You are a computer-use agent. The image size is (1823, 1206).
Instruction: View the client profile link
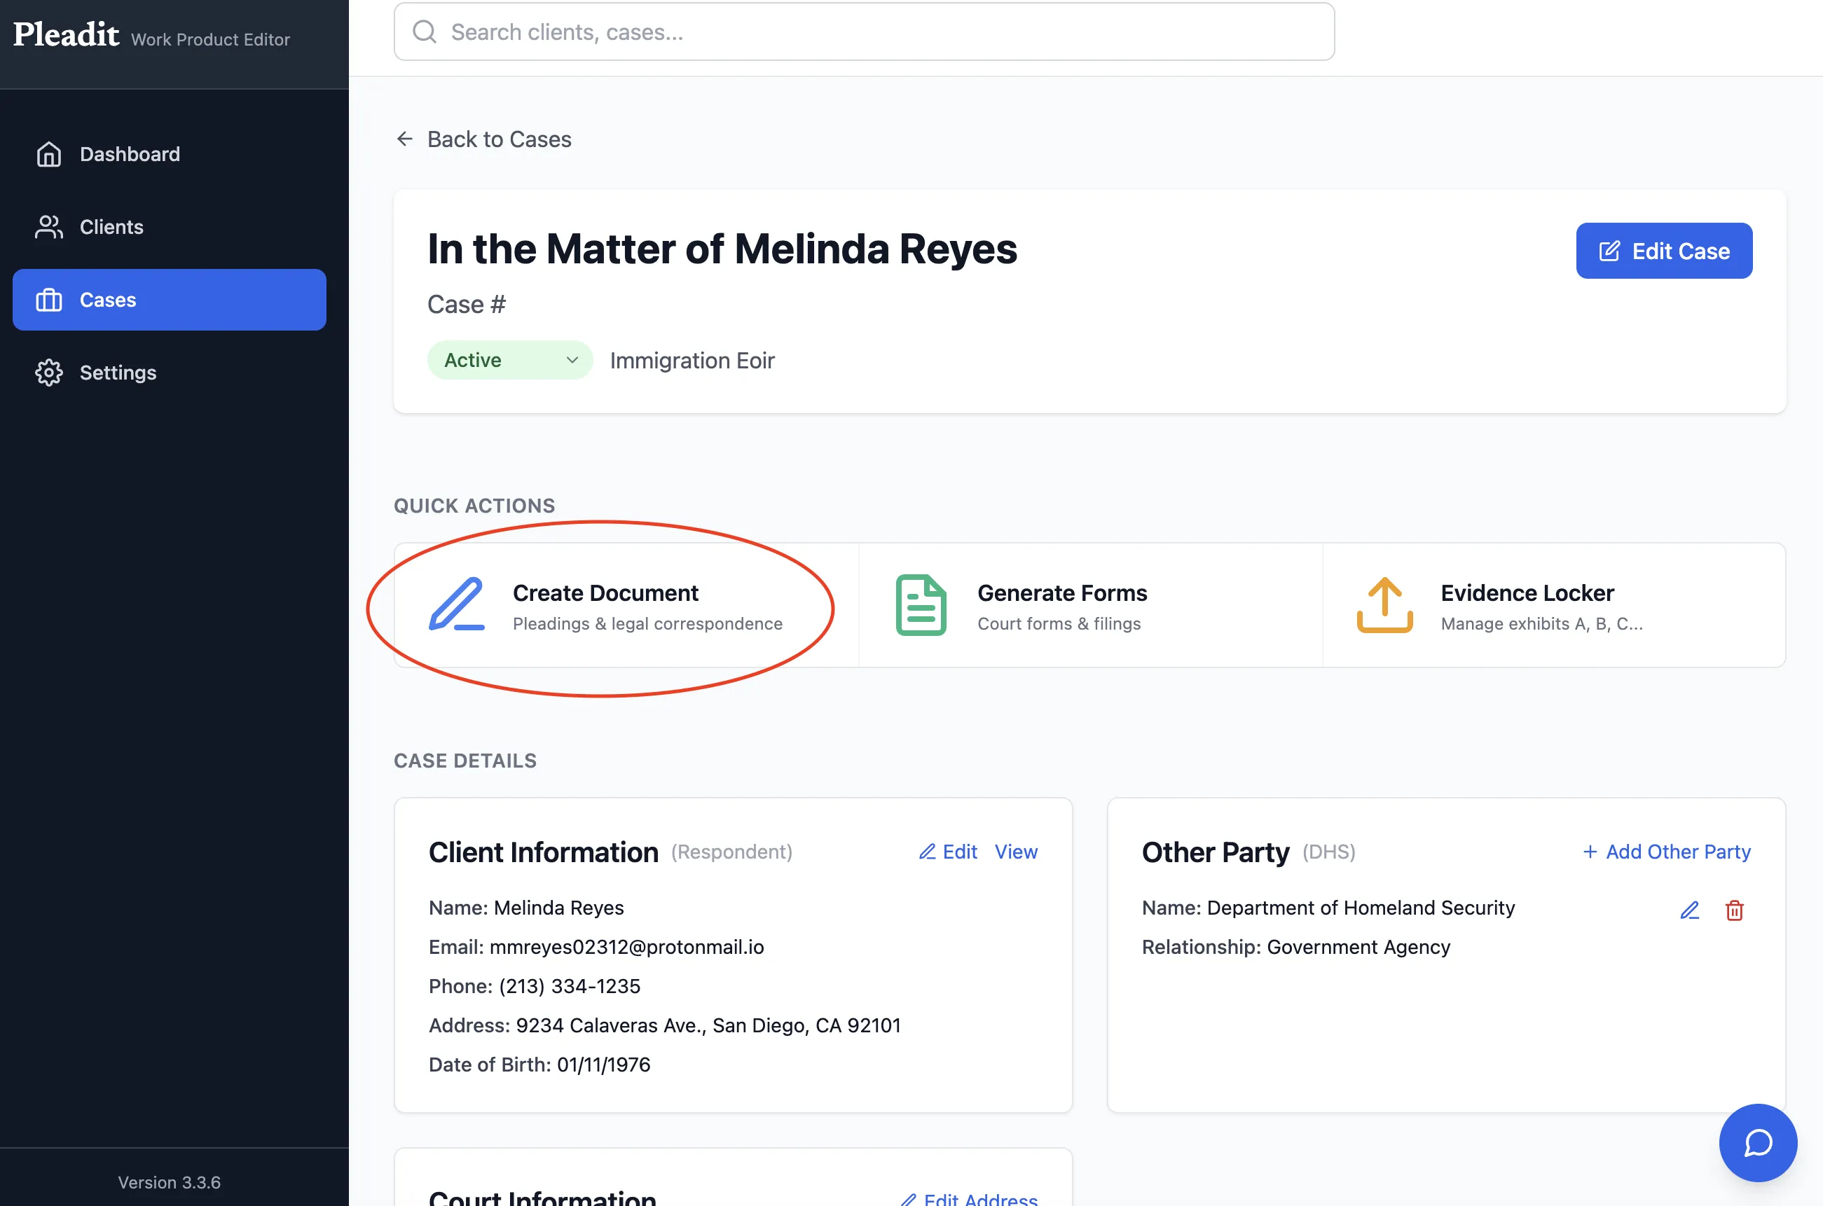(1015, 852)
